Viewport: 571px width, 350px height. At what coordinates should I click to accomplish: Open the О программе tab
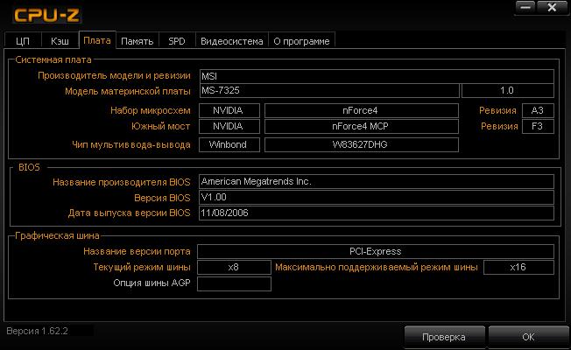301,41
